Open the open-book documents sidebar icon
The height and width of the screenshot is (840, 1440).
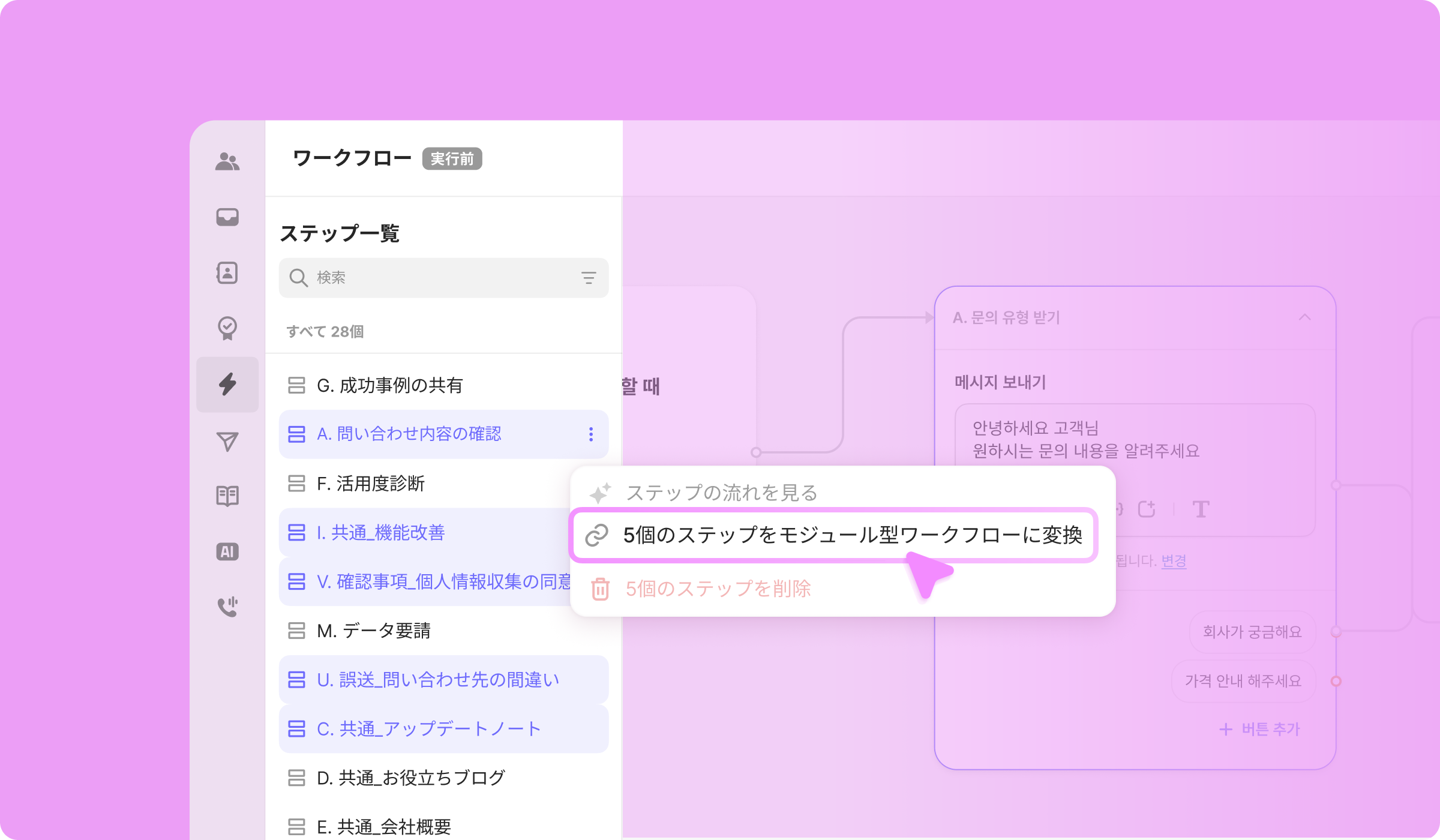click(x=227, y=496)
